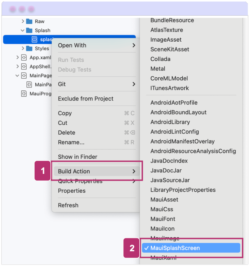Expand the App.xaml node

coord(17,57)
